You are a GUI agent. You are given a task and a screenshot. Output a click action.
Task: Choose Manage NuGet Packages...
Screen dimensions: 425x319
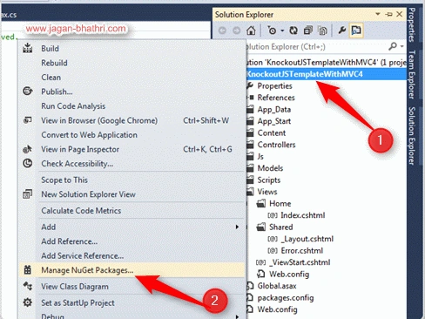click(132, 270)
